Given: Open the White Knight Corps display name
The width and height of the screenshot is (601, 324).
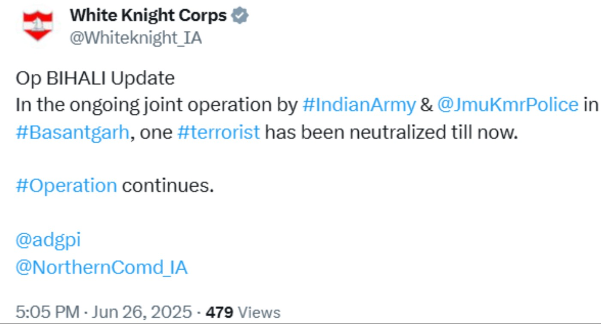Looking at the screenshot, I should [148, 16].
